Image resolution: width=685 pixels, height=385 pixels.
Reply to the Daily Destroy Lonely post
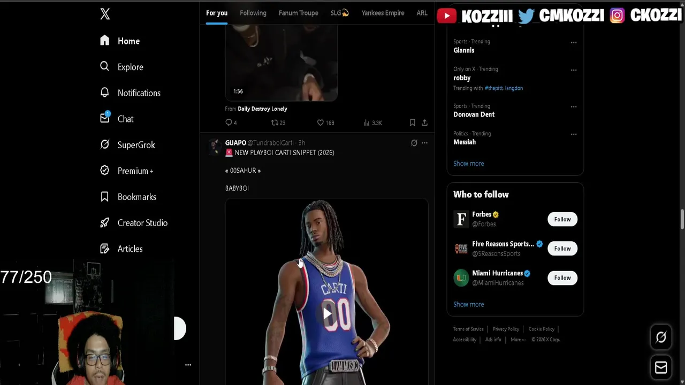click(x=231, y=122)
